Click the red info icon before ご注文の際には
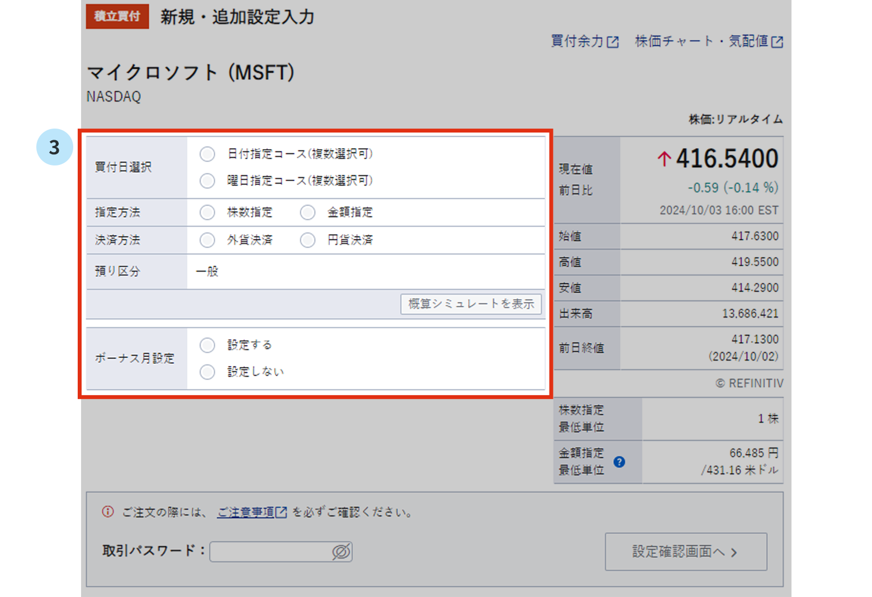The width and height of the screenshot is (872, 597). coord(108,511)
